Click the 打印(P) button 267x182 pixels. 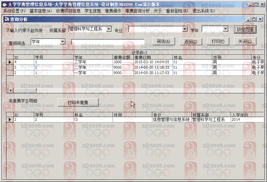(218, 41)
